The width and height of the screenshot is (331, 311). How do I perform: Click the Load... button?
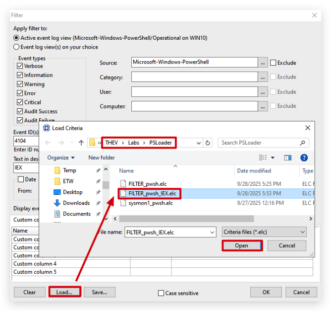point(64,292)
